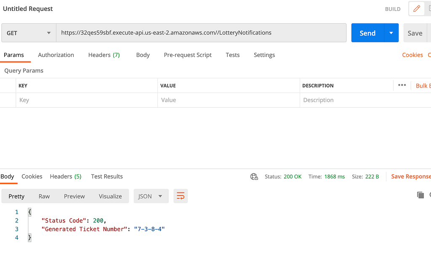431x280 pixels.
Task: Open the request Body tab
Action: click(143, 55)
